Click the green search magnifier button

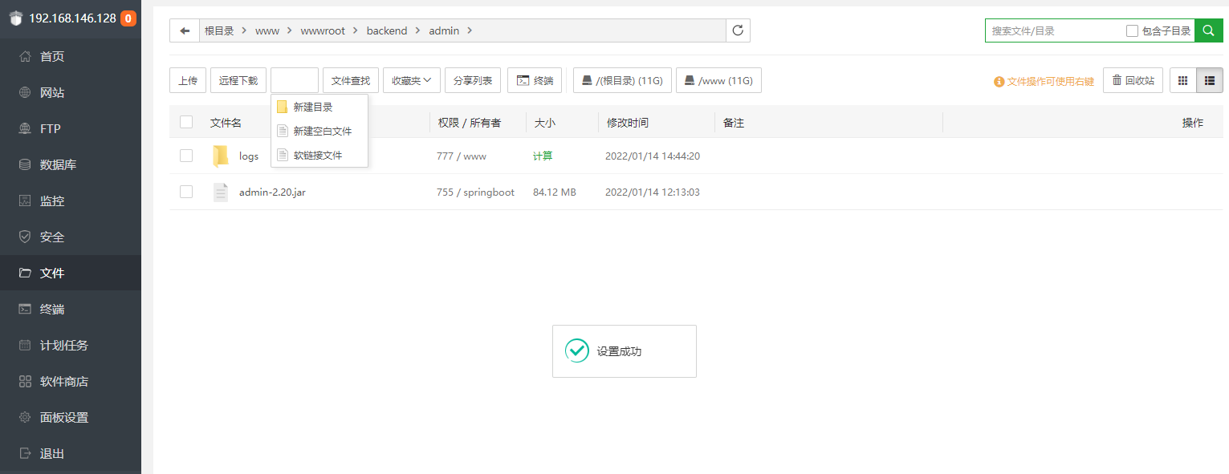point(1209,31)
